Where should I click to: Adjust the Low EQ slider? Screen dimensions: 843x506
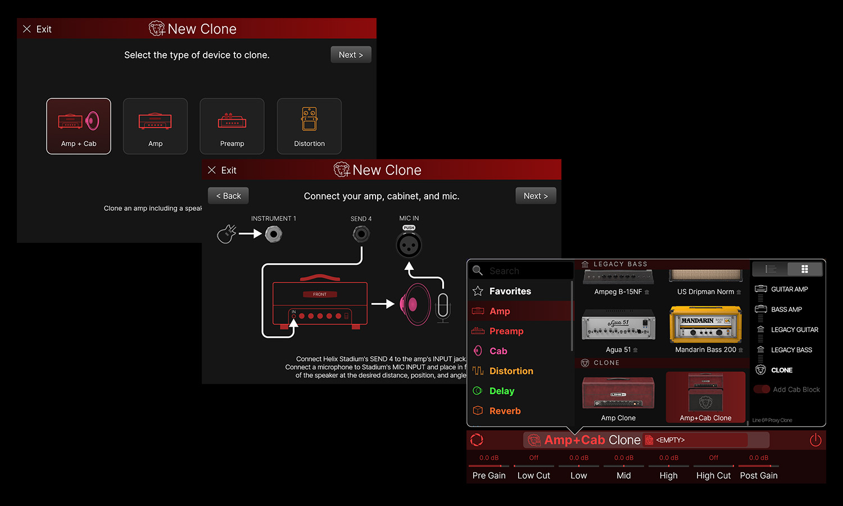(579, 466)
